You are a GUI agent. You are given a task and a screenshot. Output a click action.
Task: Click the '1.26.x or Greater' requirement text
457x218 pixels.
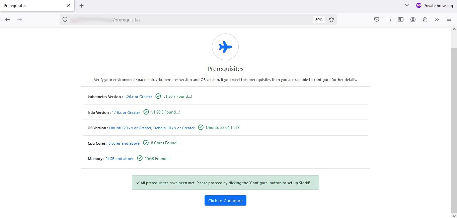(138, 97)
